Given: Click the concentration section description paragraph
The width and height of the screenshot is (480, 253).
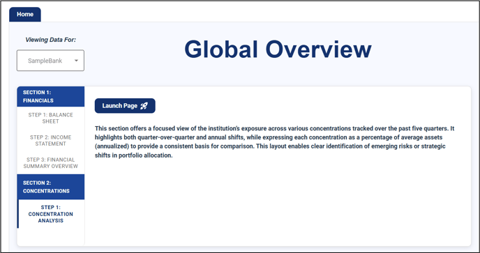Looking at the screenshot, I should pyautogui.click(x=275, y=141).
